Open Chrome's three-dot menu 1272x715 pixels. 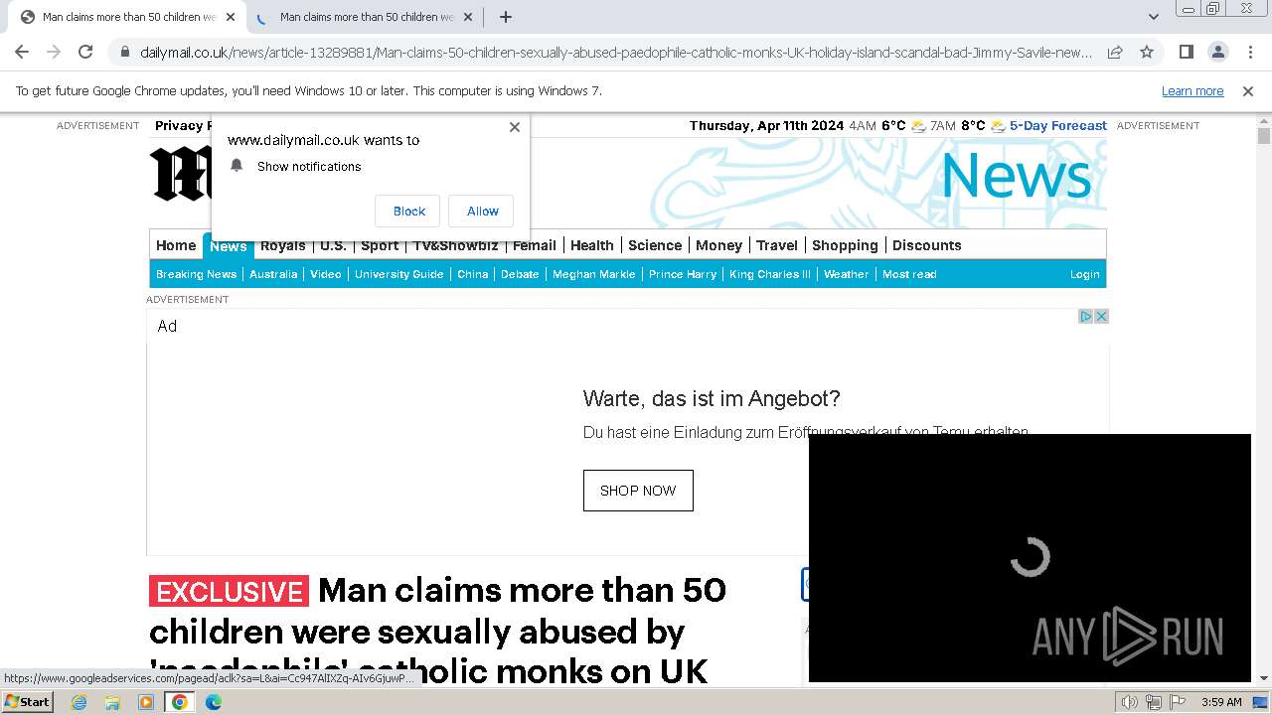click(x=1250, y=52)
